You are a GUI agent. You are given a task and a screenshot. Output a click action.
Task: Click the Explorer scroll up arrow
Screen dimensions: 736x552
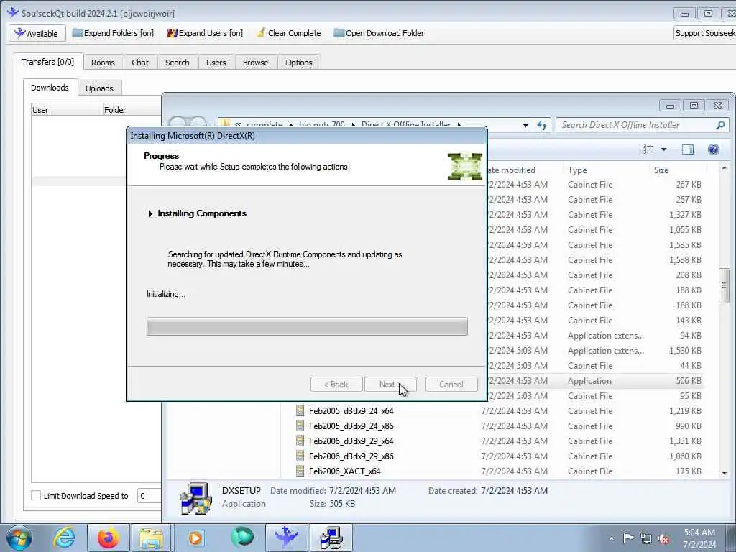[724, 167]
